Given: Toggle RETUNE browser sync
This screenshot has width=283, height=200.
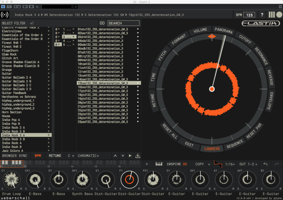Looking at the screenshot, I should 55,156.
